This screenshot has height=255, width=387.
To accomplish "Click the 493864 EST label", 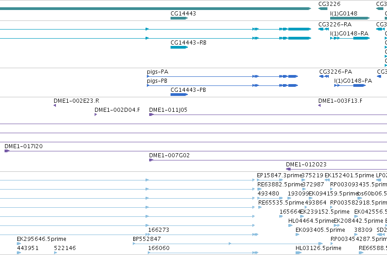I will tap(316, 203).
